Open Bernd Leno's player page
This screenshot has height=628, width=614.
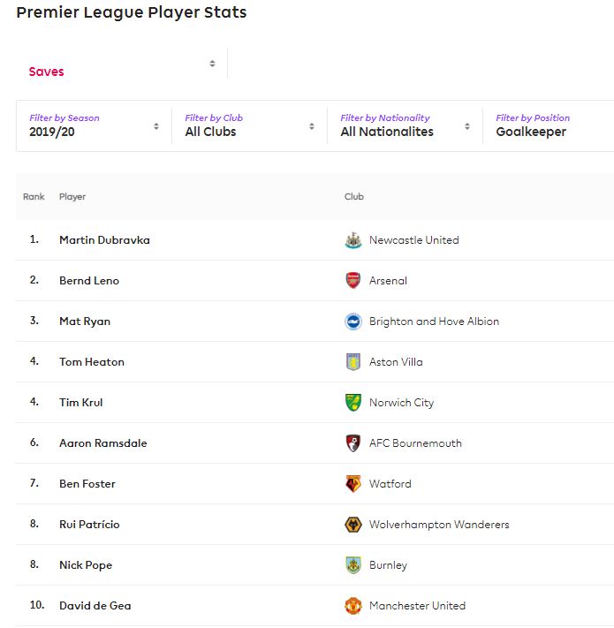(89, 281)
